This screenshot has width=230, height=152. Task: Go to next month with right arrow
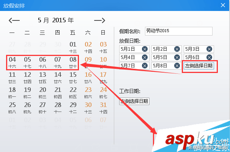coord(99,20)
